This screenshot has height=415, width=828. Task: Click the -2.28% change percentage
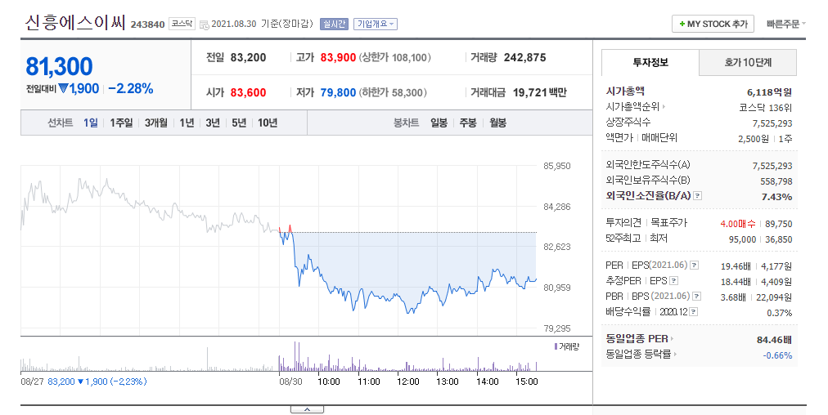[130, 88]
